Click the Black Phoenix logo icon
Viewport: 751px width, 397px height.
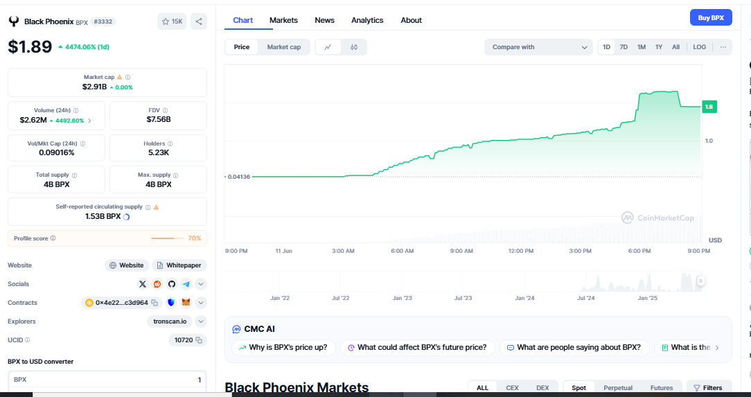click(14, 21)
